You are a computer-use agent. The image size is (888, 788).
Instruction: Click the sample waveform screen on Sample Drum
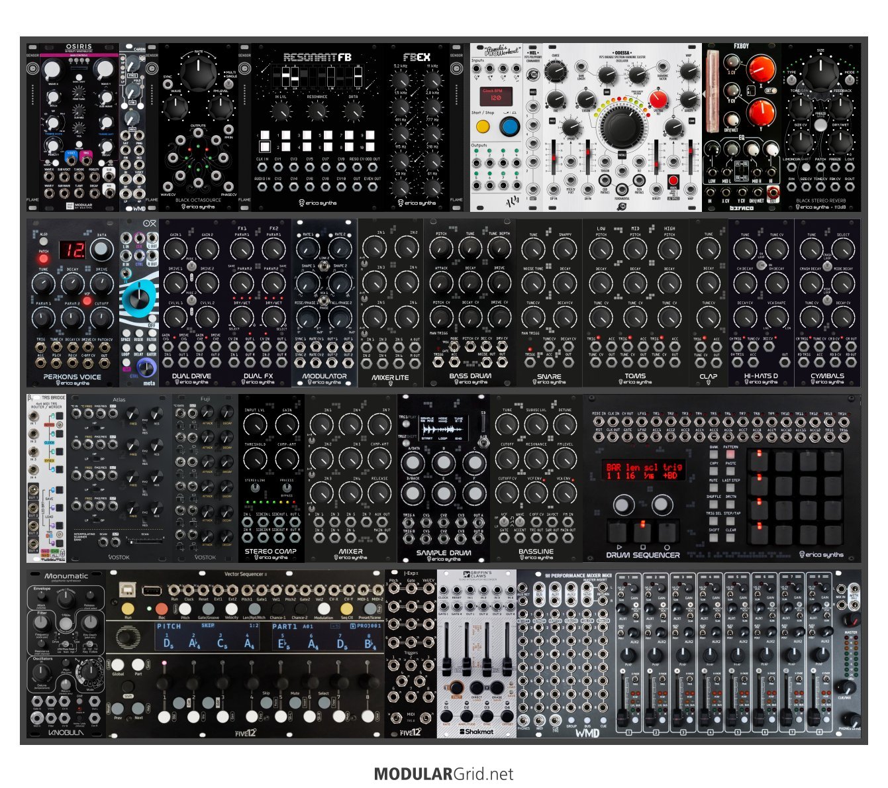point(444,427)
